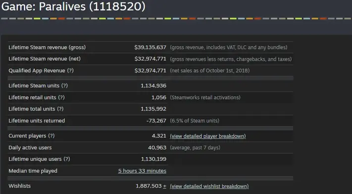Image resolution: width=352 pixels, height=194 pixels.
Task: Open the view detailed wishlist breakdown link
Action: [x=209, y=186]
